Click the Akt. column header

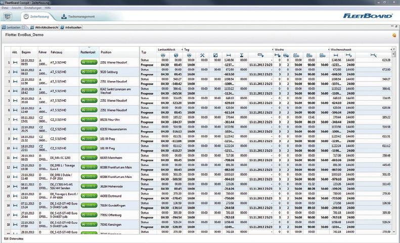click(x=15, y=52)
